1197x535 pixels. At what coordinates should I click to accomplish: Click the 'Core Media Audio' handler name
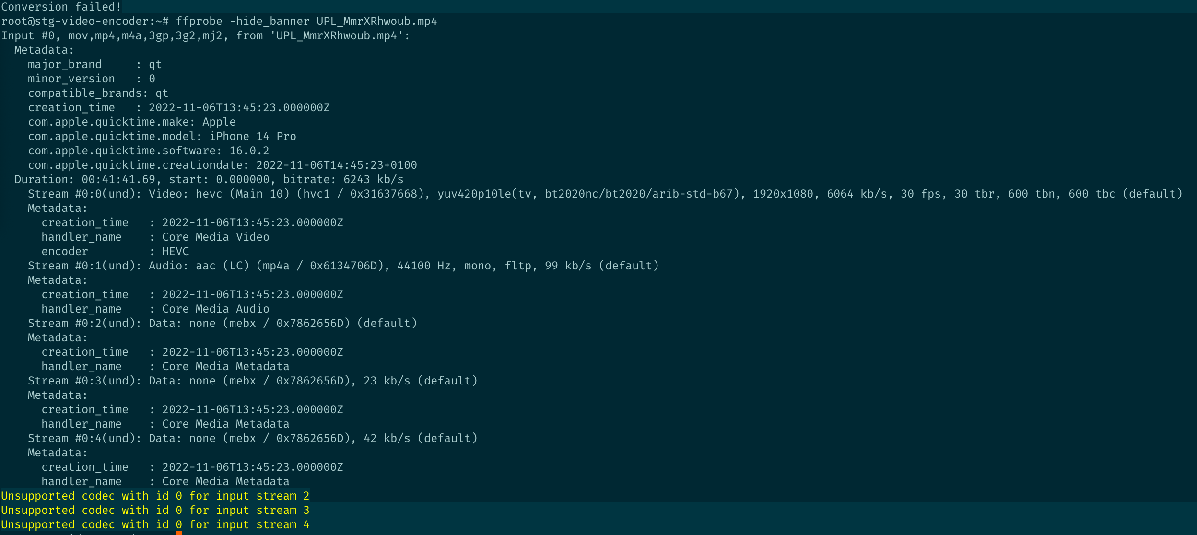pyautogui.click(x=215, y=309)
